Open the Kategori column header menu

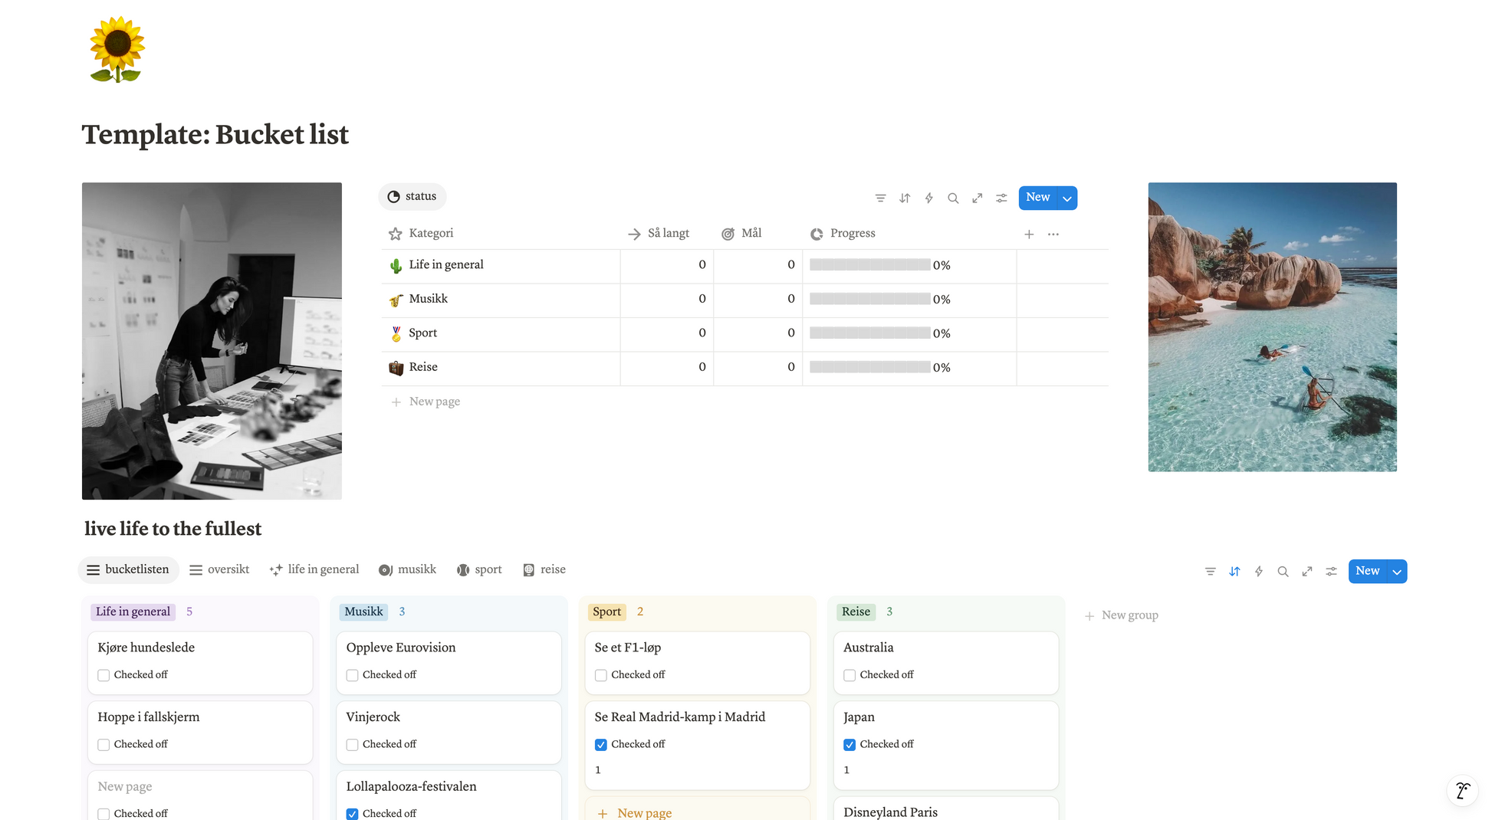coord(431,234)
